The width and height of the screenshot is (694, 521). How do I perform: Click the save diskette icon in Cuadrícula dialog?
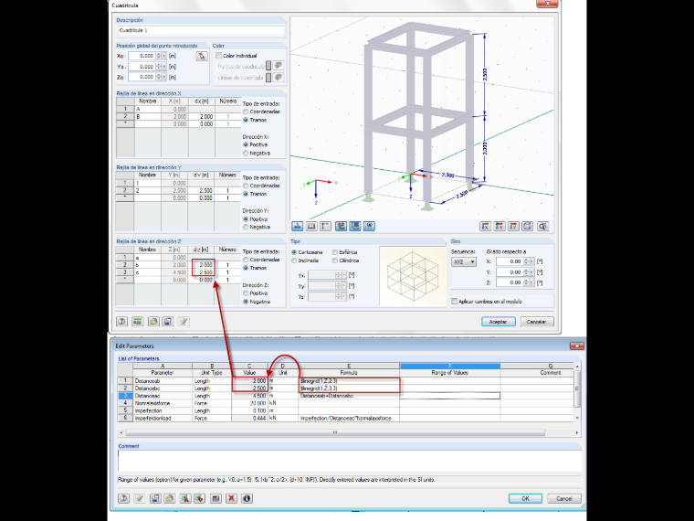tap(168, 322)
